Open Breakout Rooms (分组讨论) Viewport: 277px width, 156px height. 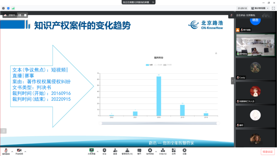tap(163, 150)
